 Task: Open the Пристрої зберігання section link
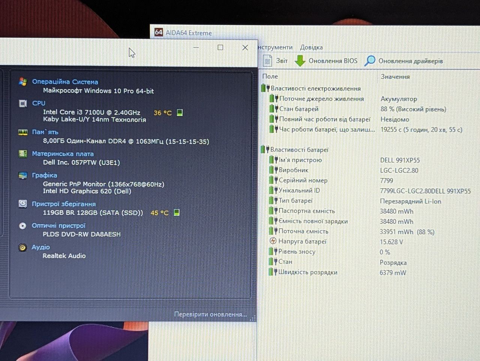64,204
